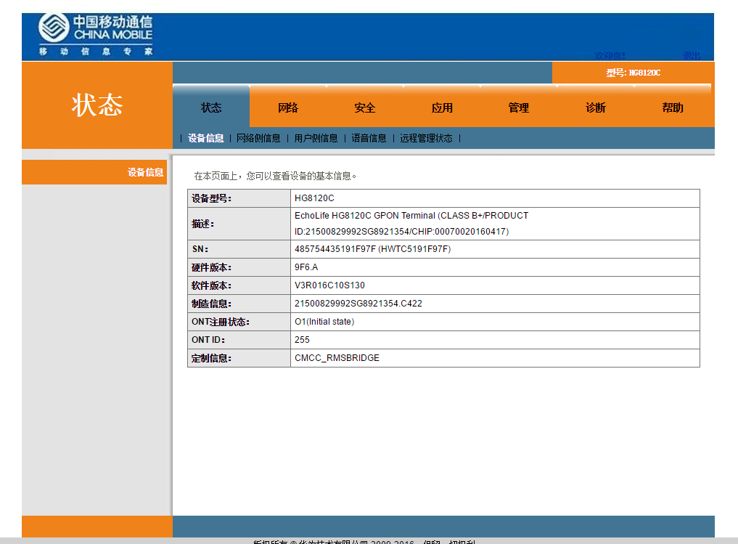Viewport: 738px width, 544px height.
Task: Click the 描述 row label
Action: [203, 224]
